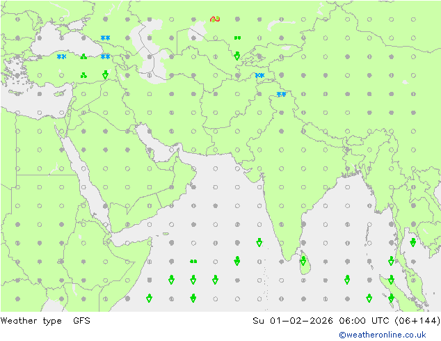
Task: Click the date text 'Su 01-02-2026'
Action: coord(293,320)
